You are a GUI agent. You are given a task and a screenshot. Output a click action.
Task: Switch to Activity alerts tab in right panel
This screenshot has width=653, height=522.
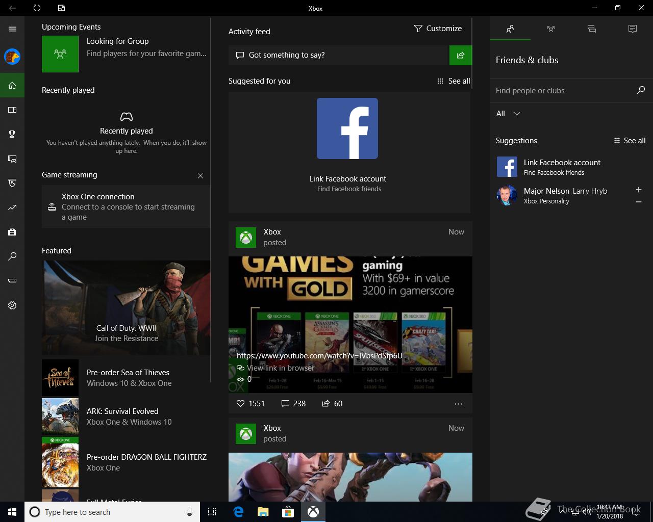[x=633, y=29]
